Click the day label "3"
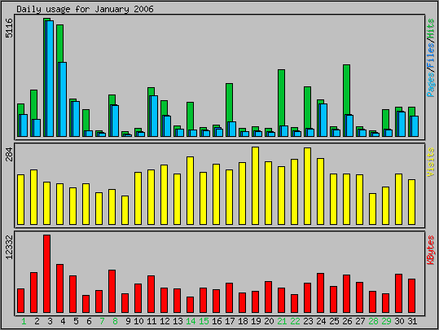The height and width of the screenshot is (330, 439). [x=50, y=321]
